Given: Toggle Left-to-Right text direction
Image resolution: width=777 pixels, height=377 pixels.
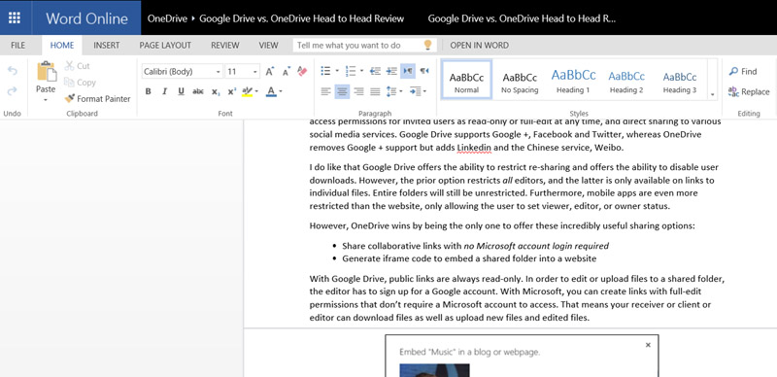Looking at the screenshot, I should click(408, 71).
